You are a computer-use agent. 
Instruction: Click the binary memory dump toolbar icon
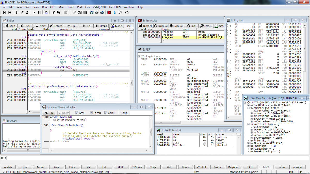tap(80, 12)
